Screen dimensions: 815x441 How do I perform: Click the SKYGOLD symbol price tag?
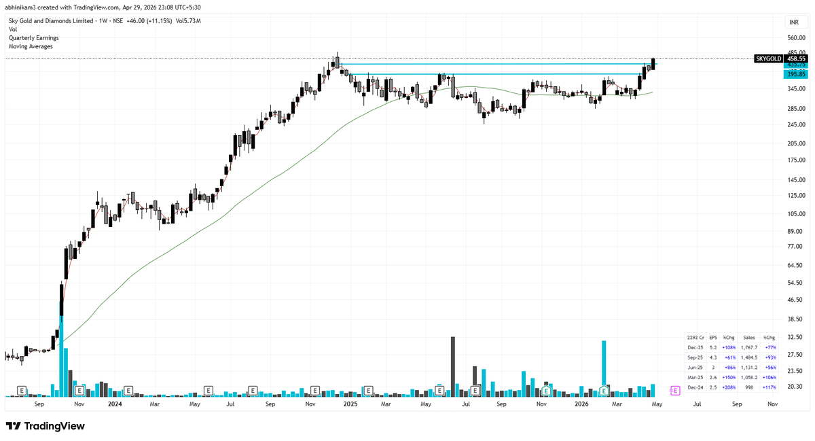(x=769, y=59)
